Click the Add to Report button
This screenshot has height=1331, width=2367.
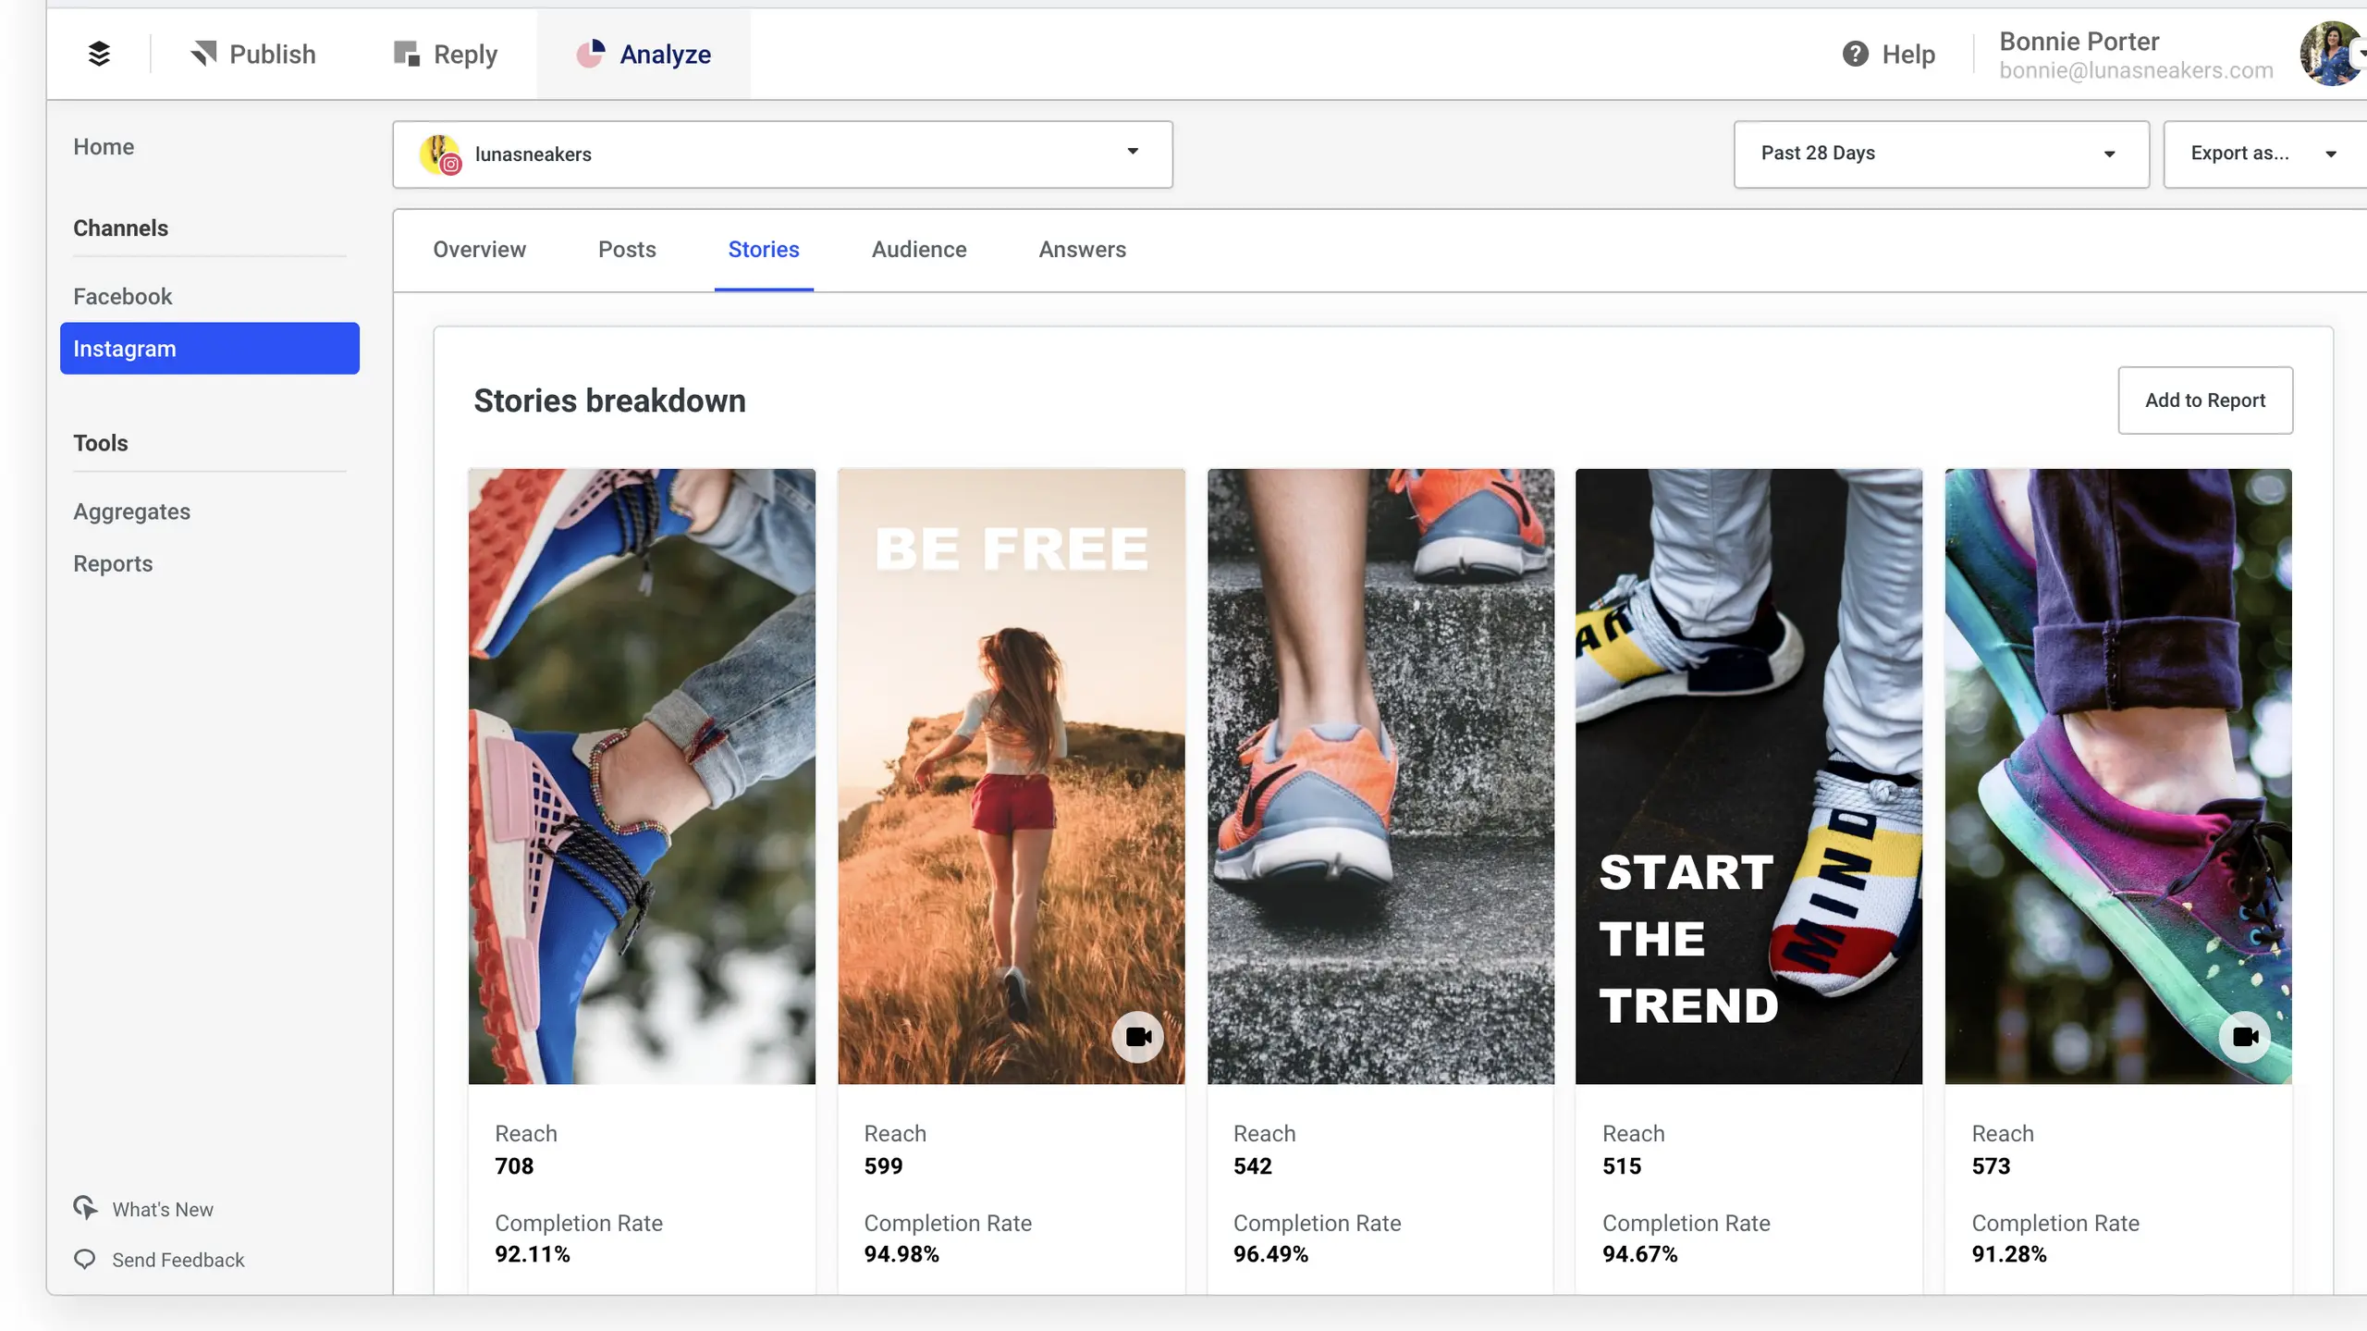tap(2204, 400)
